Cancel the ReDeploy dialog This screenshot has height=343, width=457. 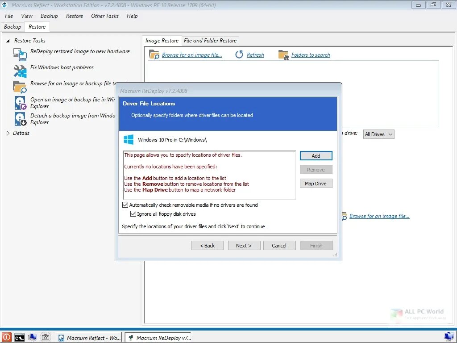point(279,246)
